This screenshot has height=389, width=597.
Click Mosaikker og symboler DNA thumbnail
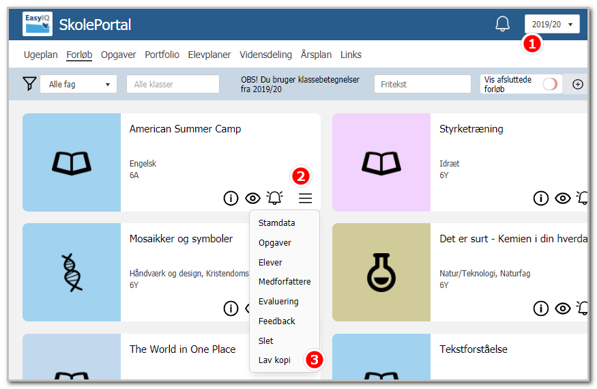(x=72, y=272)
